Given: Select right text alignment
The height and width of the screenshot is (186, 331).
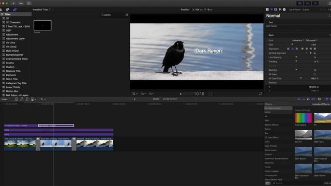Looking at the screenshot, I should (x=297, y=49).
